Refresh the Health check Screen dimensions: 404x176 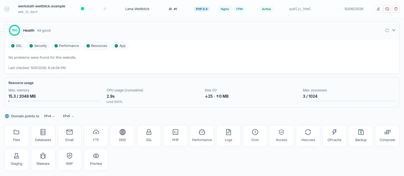[x=387, y=30]
